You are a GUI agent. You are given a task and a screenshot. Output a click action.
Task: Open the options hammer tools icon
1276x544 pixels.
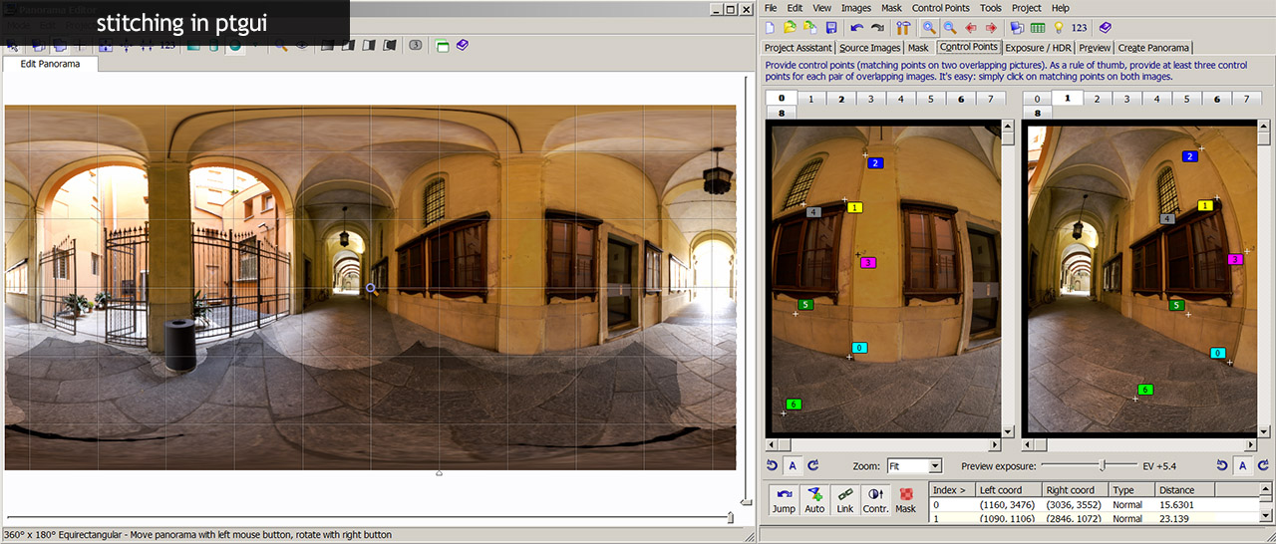(x=903, y=28)
